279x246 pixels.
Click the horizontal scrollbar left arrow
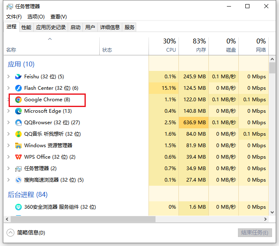click(x=7, y=219)
